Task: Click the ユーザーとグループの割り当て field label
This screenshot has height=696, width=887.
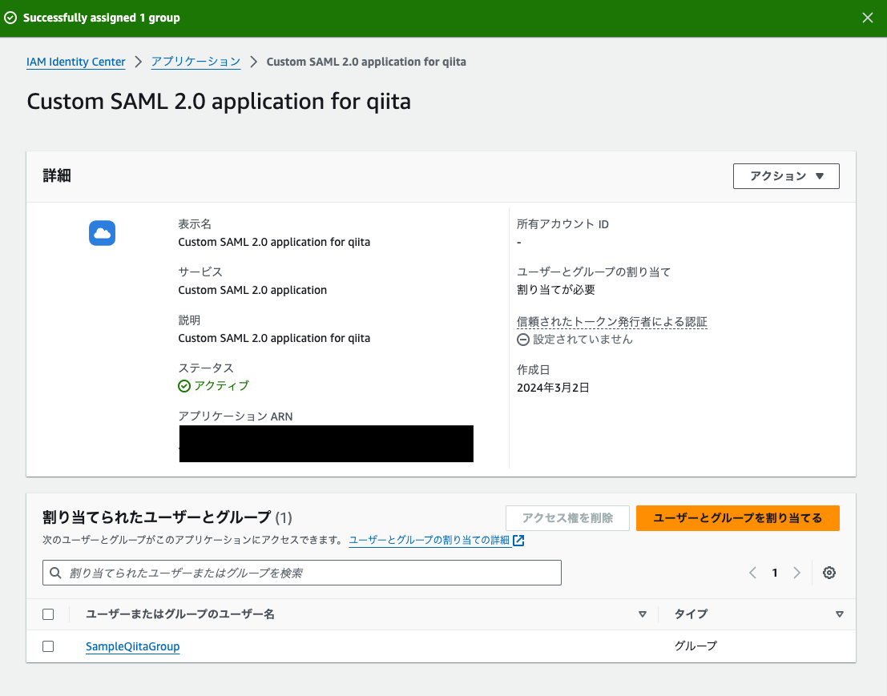Action: (594, 272)
